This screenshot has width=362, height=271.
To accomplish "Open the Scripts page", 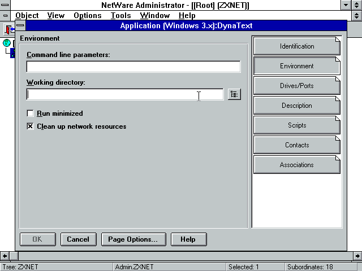I will point(296,125).
